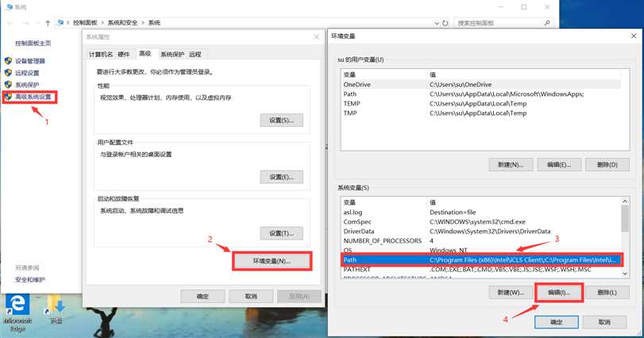Close the Environment Variables dialog

634,36
